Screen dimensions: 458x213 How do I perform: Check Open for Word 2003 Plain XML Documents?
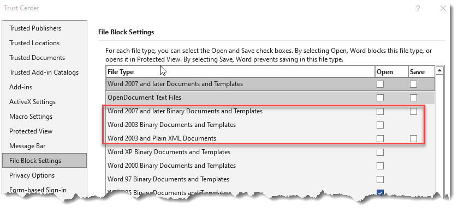pyautogui.click(x=380, y=139)
